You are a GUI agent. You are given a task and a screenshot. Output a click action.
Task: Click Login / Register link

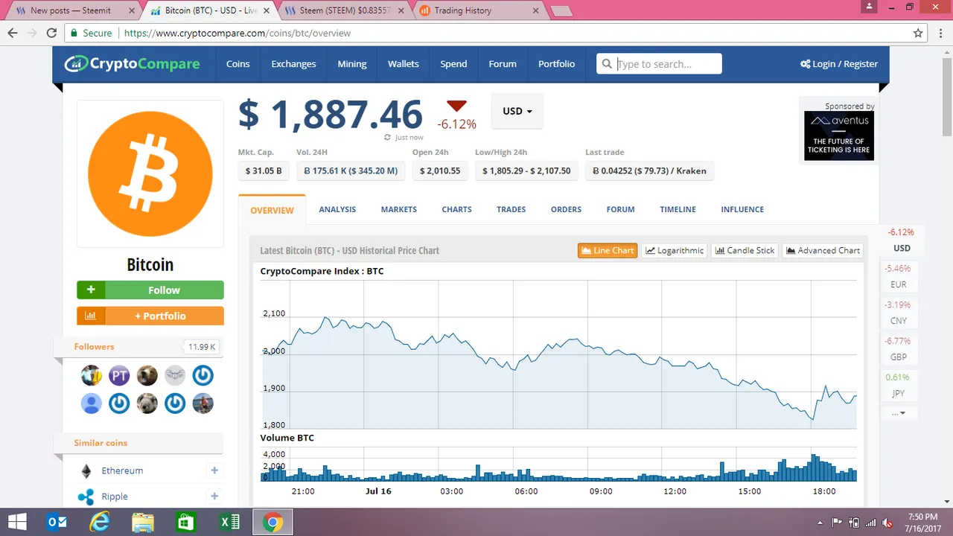(839, 64)
